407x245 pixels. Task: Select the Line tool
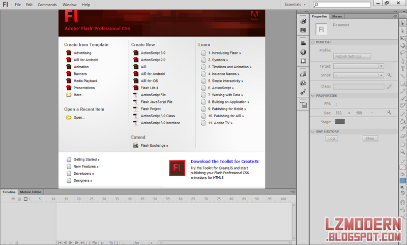coord(402,76)
